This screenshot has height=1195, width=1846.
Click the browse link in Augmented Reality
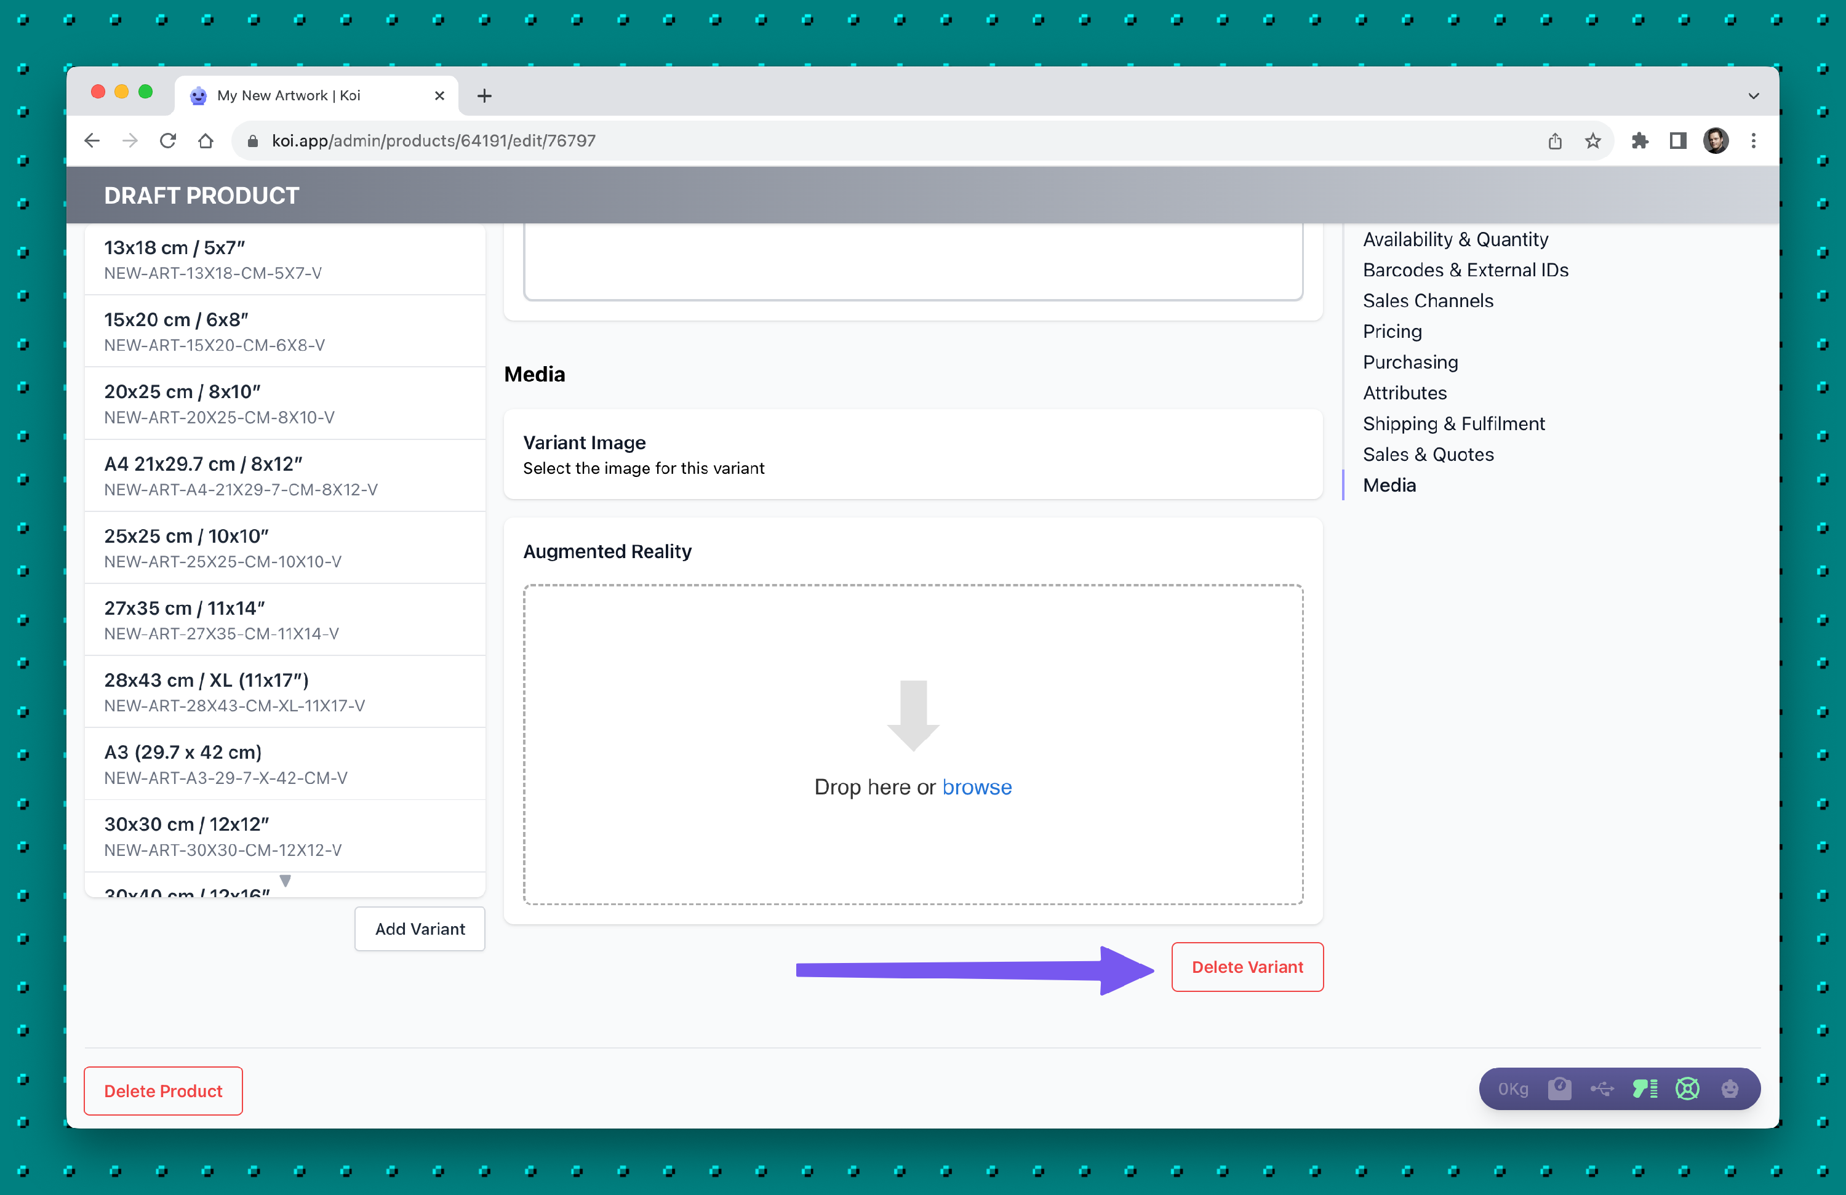[x=977, y=786]
